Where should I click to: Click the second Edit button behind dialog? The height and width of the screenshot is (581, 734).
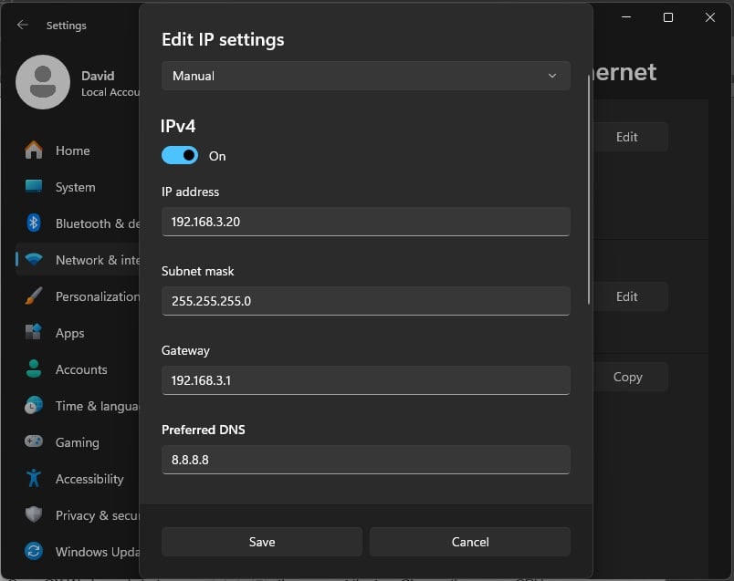(630, 296)
